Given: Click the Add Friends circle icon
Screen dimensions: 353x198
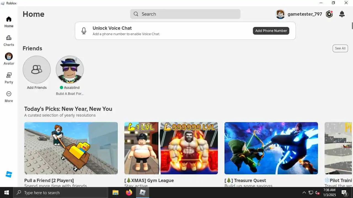Looking at the screenshot, I should (x=37, y=70).
